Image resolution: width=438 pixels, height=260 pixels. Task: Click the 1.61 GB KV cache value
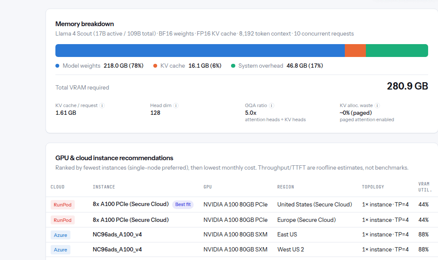click(66, 113)
